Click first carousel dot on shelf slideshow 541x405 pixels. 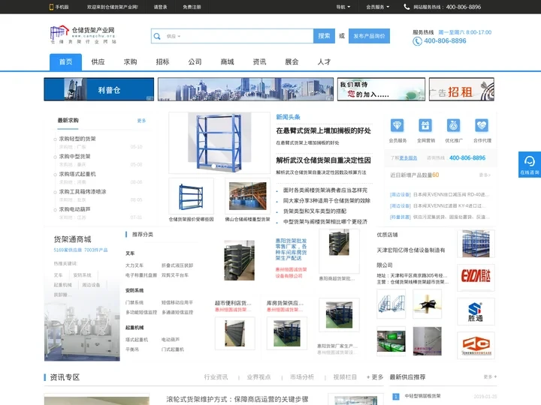click(213, 166)
